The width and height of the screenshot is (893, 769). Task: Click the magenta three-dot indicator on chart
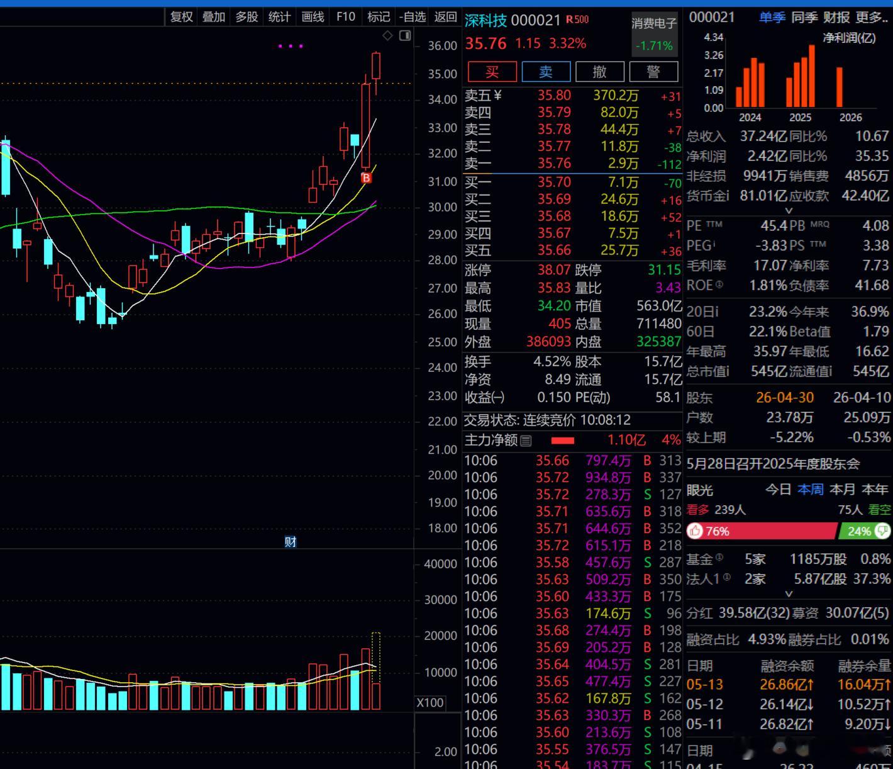click(291, 46)
